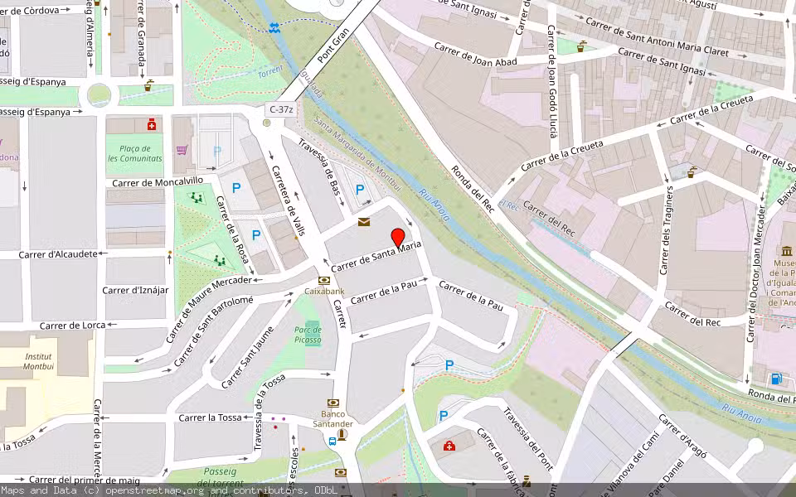Click drinking water icon below Carrer de la Creueta
796x497 pixels.
(x=691, y=172)
